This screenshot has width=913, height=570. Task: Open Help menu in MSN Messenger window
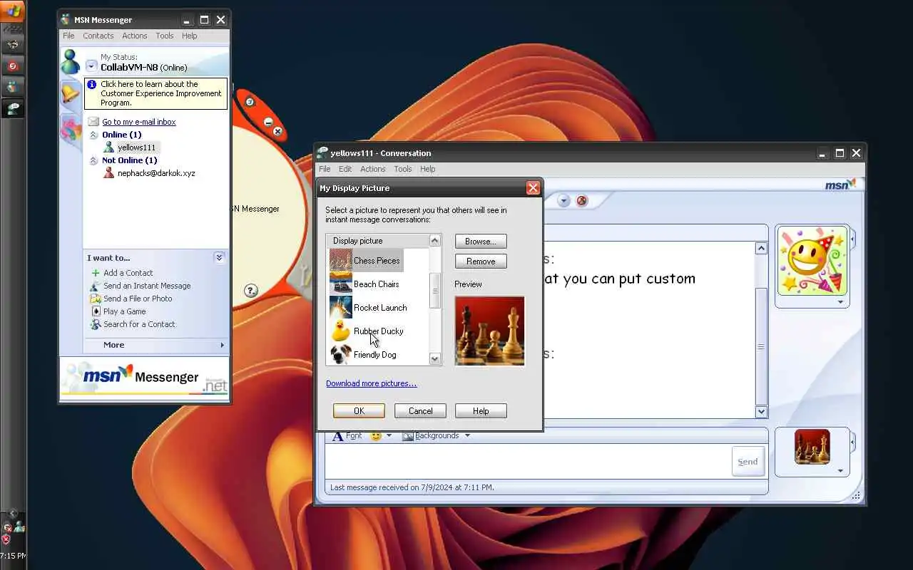[189, 36]
